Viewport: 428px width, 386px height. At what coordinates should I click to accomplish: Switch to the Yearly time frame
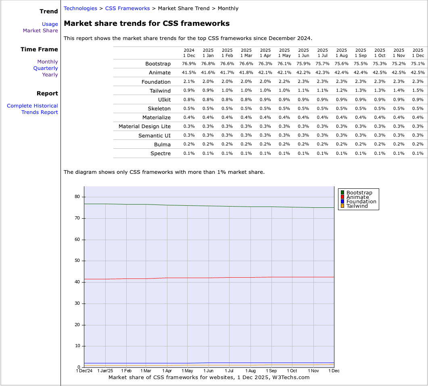[50, 75]
